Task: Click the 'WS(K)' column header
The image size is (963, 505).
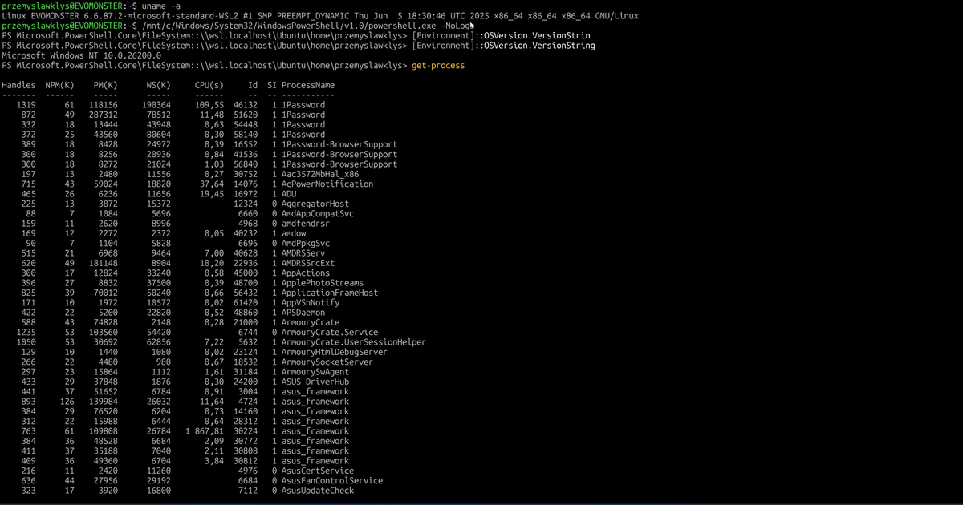Action: 158,85
